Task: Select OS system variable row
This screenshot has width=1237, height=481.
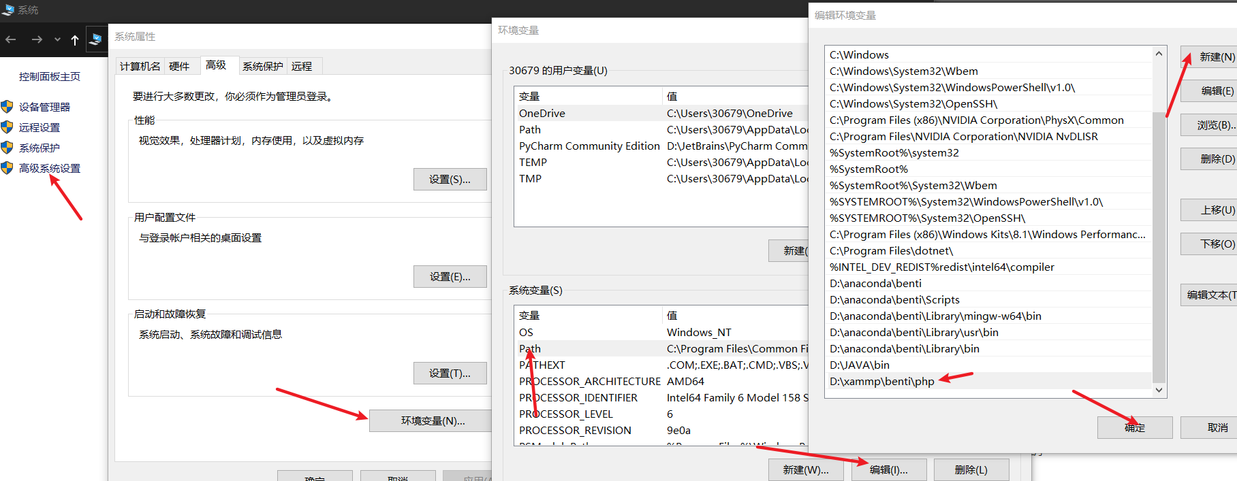Action: pyautogui.click(x=661, y=333)
